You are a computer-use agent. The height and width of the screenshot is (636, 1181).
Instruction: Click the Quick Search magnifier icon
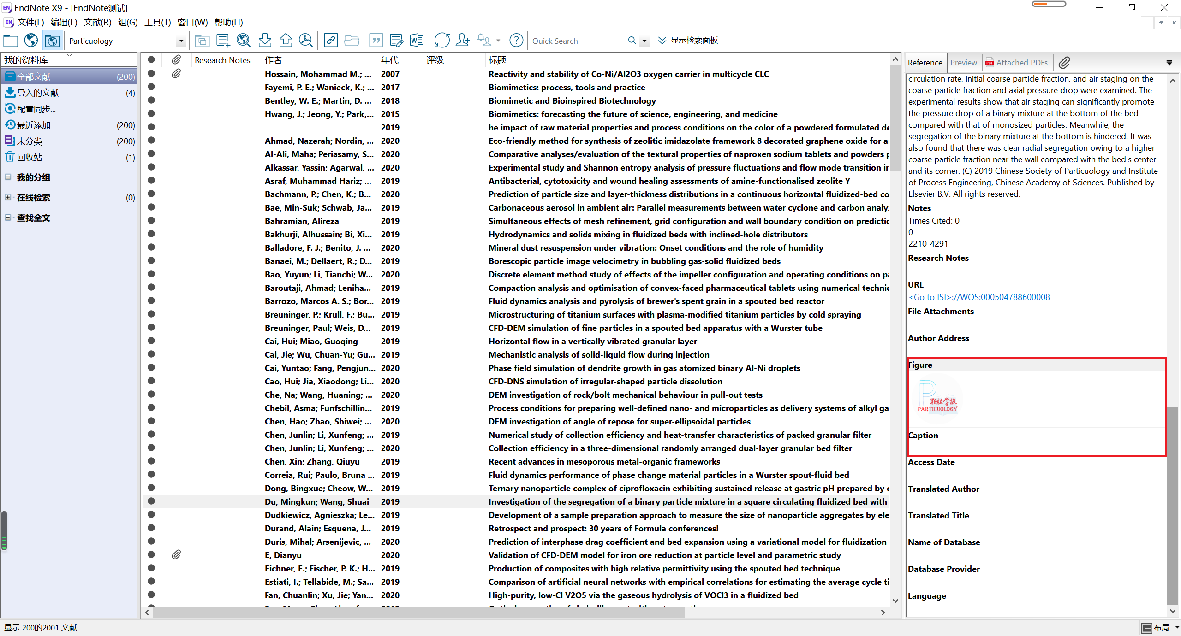[632, 41]
